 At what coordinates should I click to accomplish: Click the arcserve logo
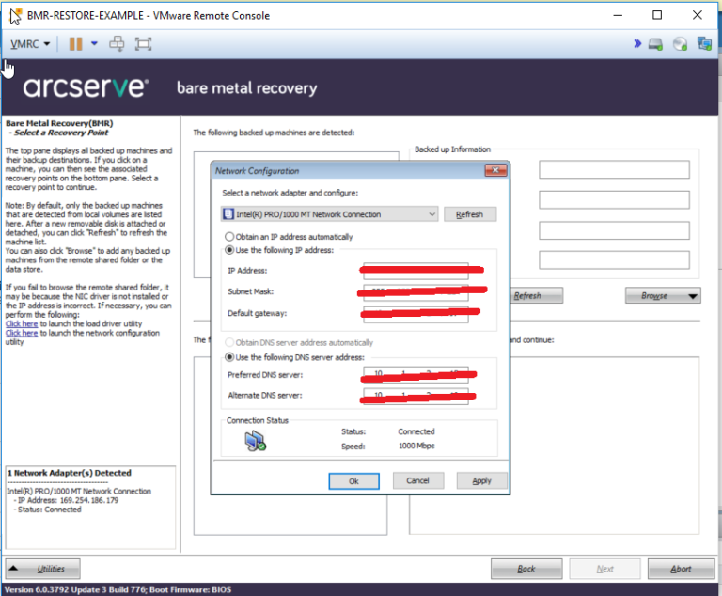86,87
